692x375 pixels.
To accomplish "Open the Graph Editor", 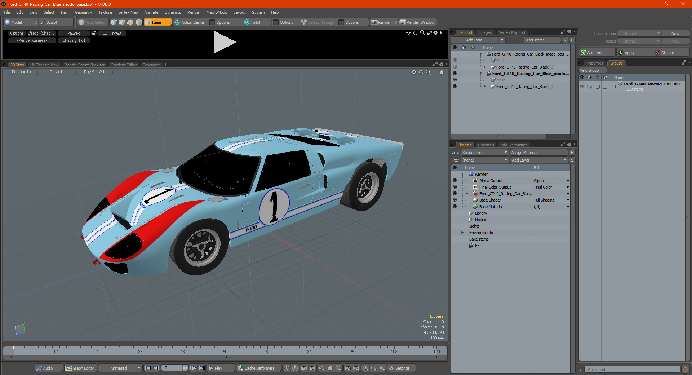I will [80, 368].
